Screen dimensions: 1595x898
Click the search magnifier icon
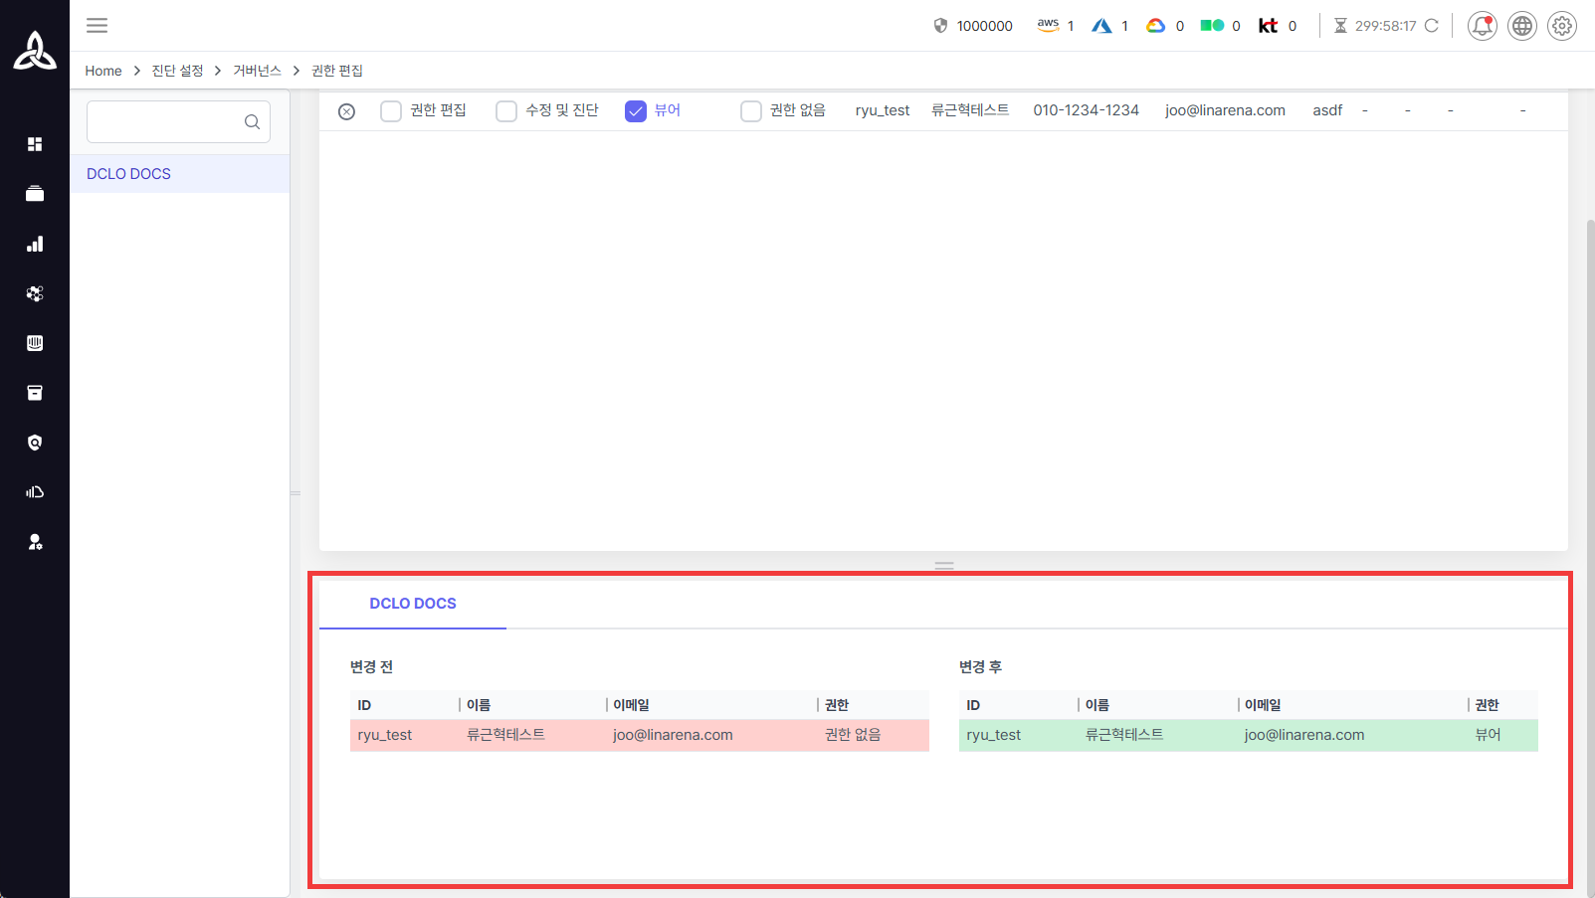point(252,122)
